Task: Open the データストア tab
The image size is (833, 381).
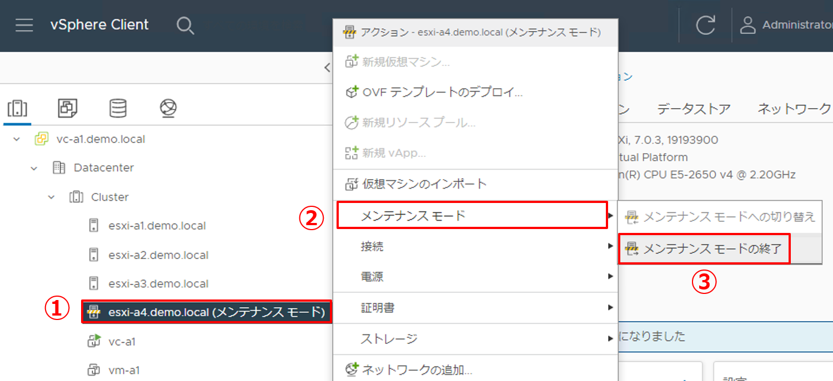Action: coord(694,109)
